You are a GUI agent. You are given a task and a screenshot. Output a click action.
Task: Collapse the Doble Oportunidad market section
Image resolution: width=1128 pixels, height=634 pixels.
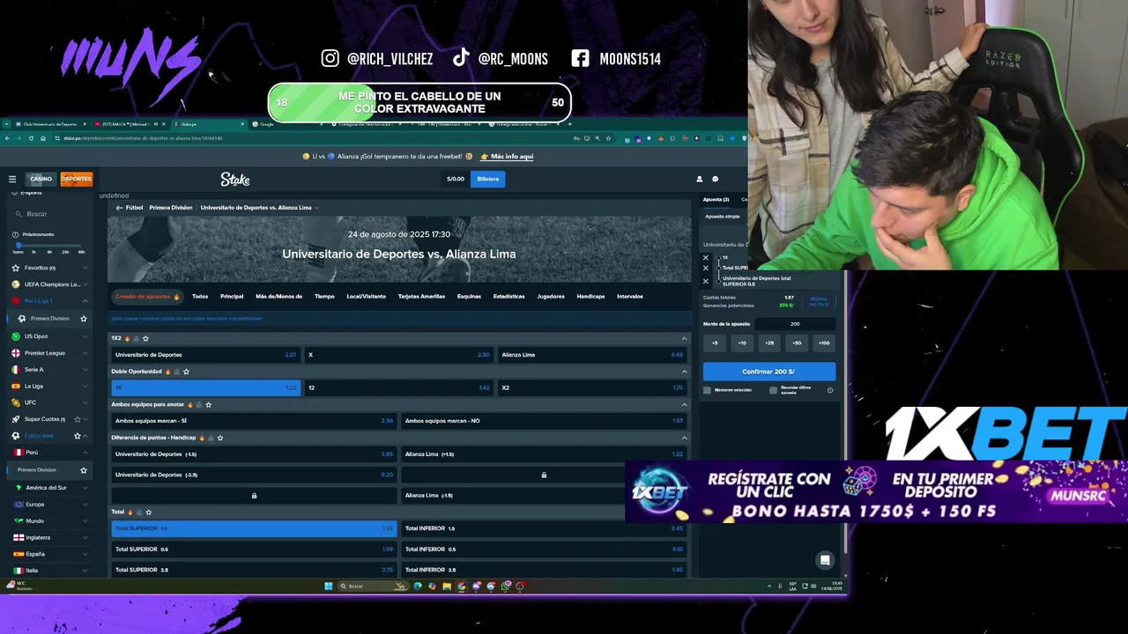pos(684,372)
